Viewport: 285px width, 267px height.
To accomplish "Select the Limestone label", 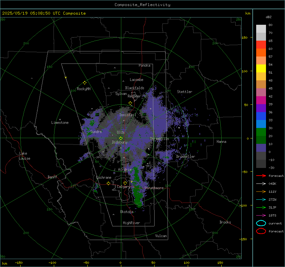I will (x=60, y=123).
